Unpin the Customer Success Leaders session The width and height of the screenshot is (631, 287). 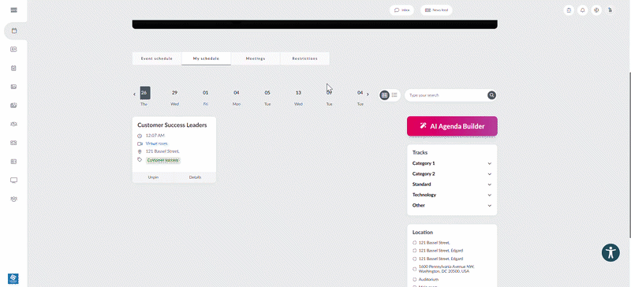click(x=153, y=177)
